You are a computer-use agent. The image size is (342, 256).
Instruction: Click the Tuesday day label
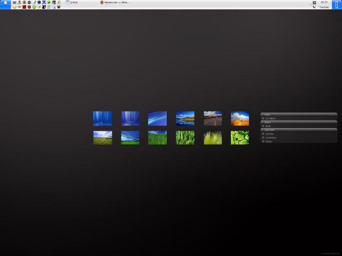tap(324, 7)
